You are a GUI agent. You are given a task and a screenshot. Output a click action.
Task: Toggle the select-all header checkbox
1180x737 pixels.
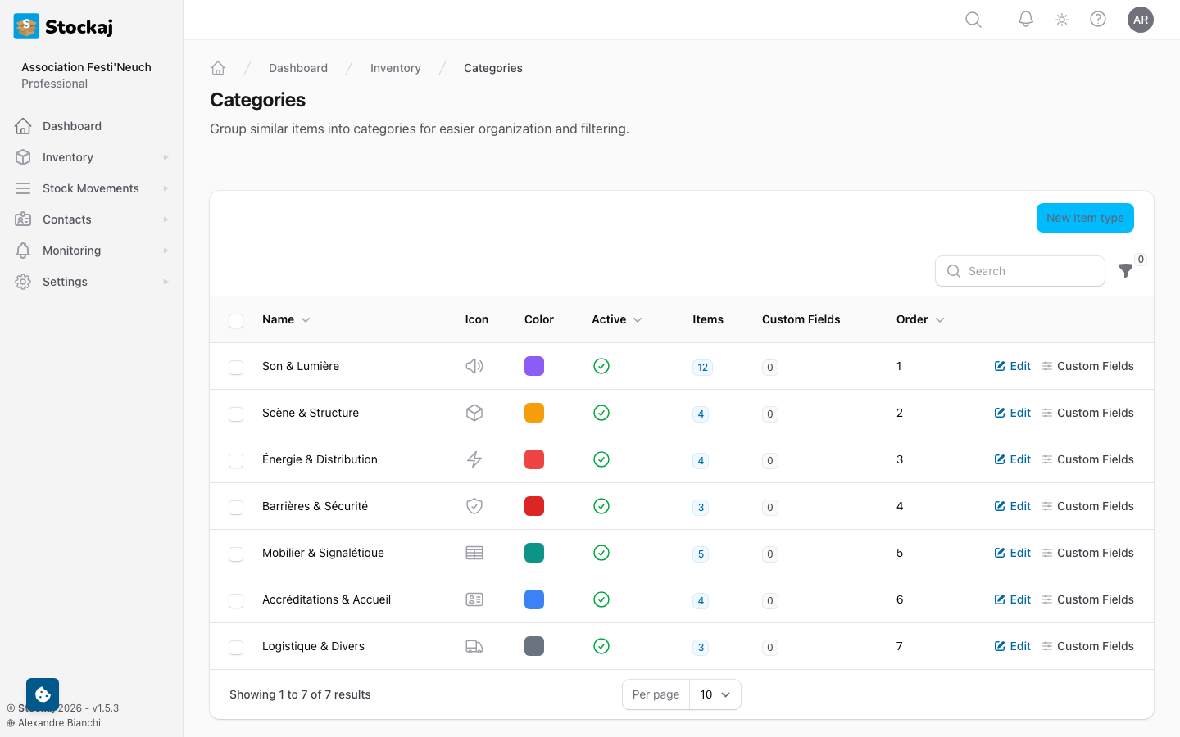[236, 321]
